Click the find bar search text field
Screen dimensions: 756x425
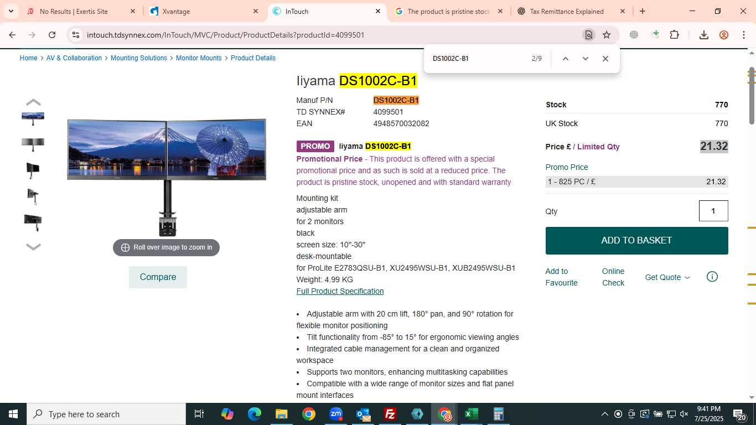476,59
